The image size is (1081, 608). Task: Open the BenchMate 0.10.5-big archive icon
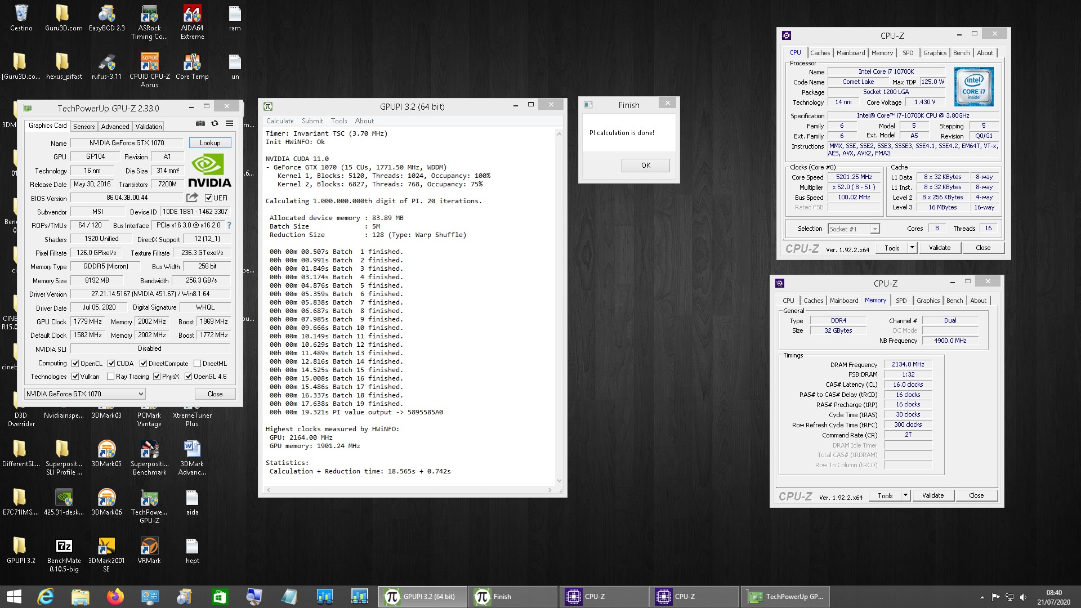(64, 555)
